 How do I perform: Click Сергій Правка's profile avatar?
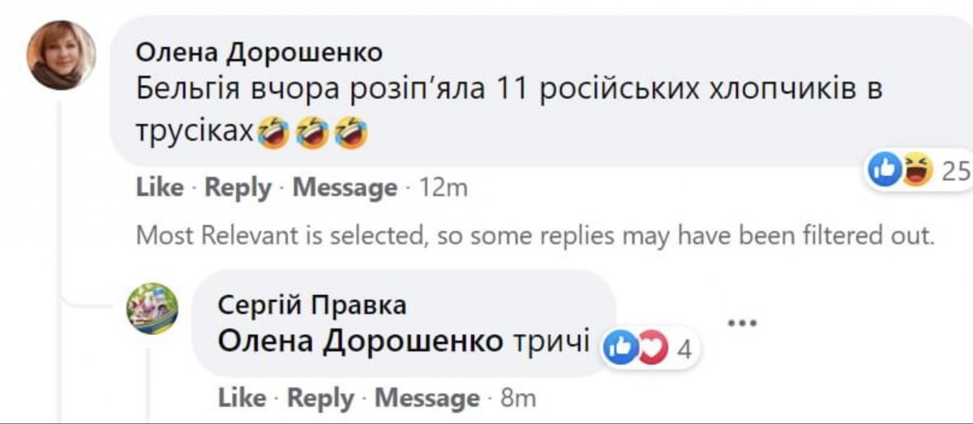tap(152, 309)
